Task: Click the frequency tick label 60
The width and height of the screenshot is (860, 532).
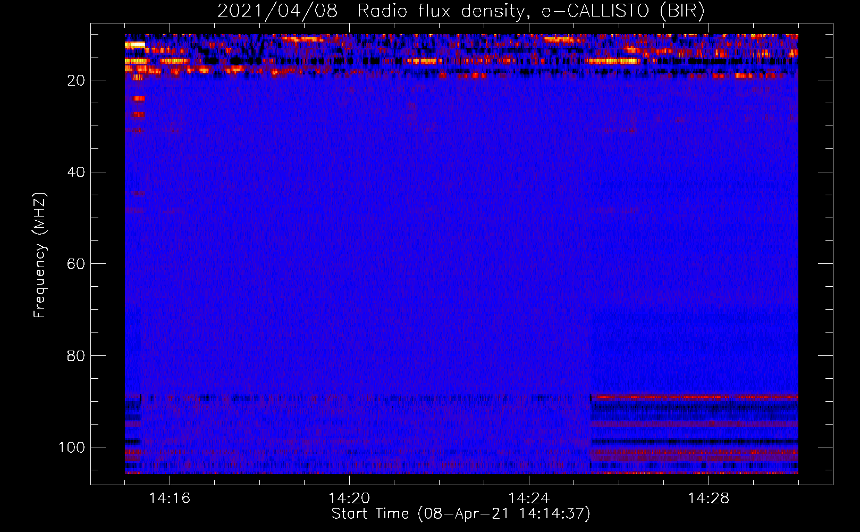Action: coord(76,264)
